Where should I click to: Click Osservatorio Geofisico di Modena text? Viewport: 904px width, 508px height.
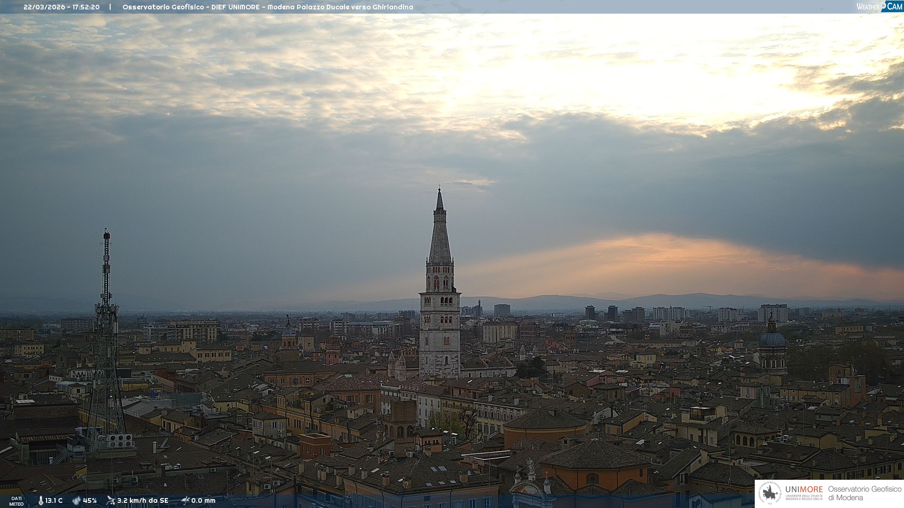pos(864,493)
